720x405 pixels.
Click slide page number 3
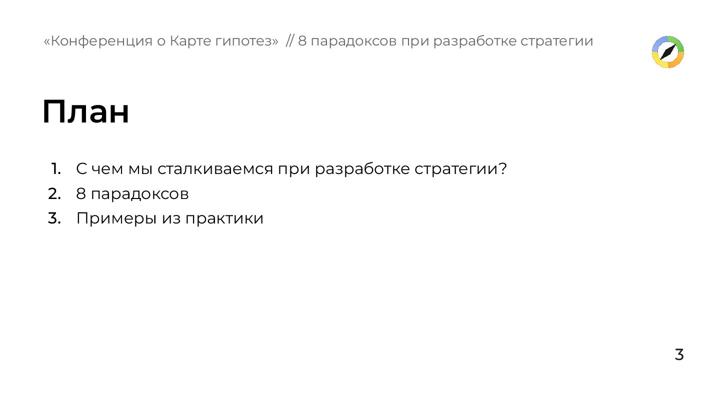[679, 354]
